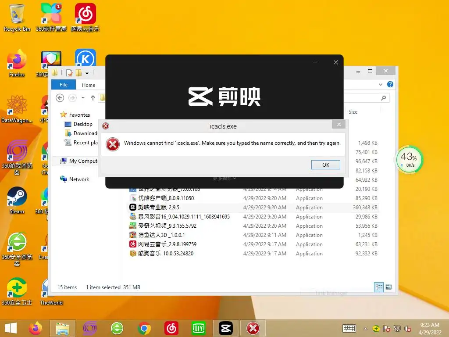Image resolution: width=449 pixels, height=337 pixels.
Task: Open Downloads in the navigation pane
Action: click(x=81, y=133)
